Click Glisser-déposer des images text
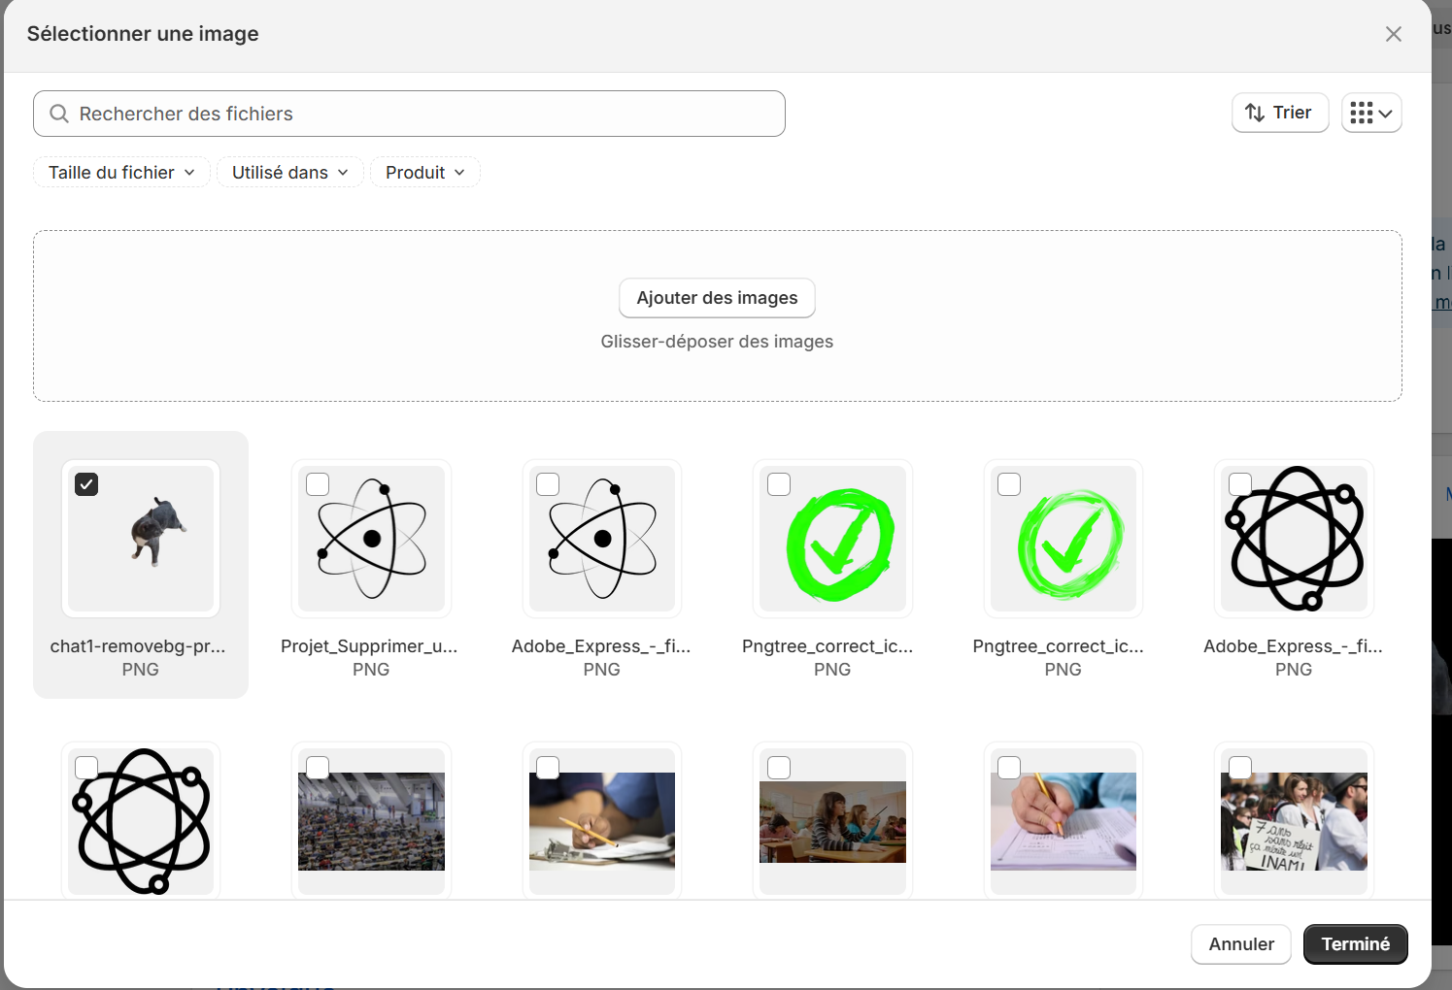The width and height of the screenshot is (1452, 990). [x=717, y=342]
